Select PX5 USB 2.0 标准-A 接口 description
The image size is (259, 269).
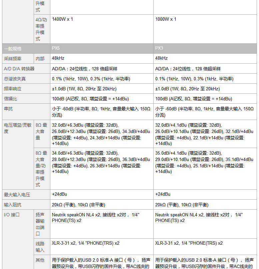tap(102, 262)
